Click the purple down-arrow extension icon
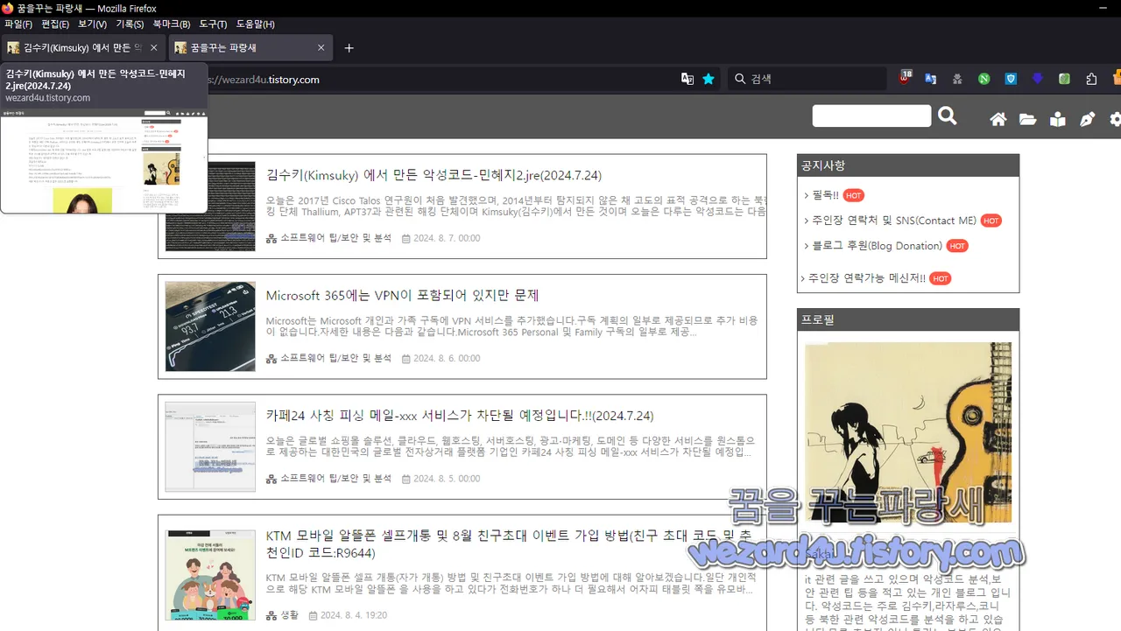 (x=1038, y=79)
